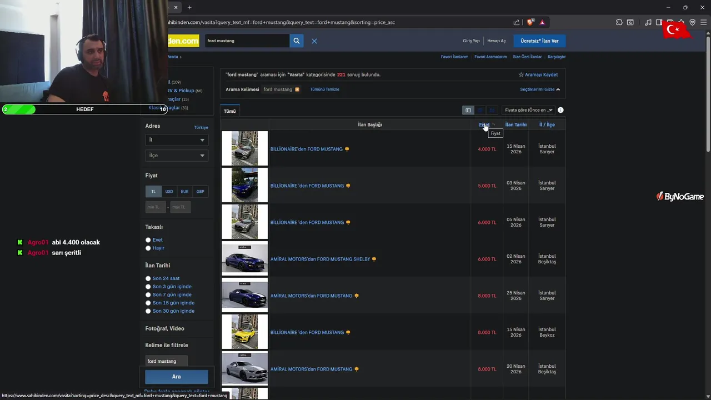Click Hesap Aç sign-up link

497,41
